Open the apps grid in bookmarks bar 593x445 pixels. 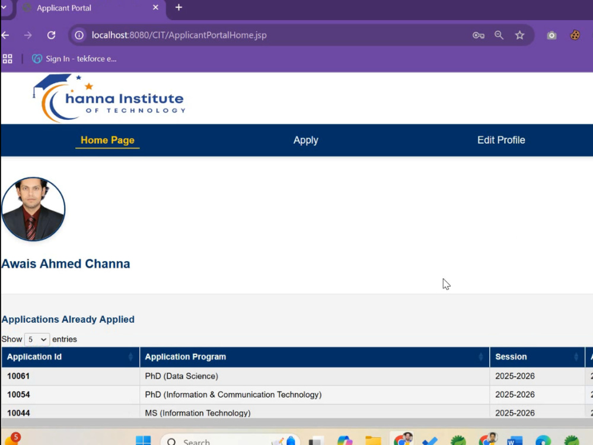(x=8, y=59)
